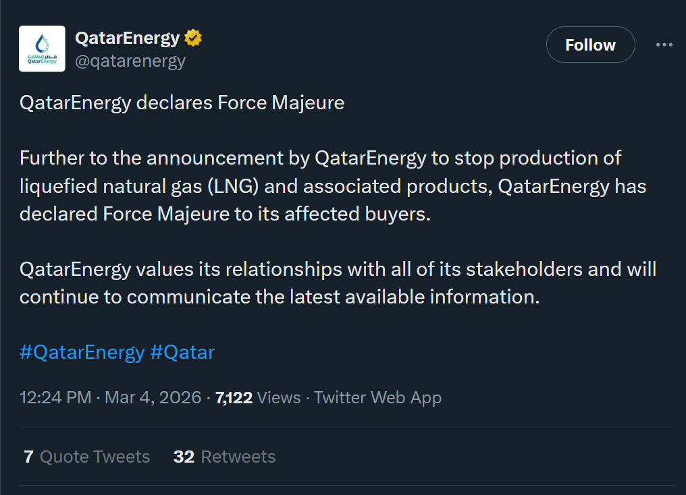The image size is (686, 495).
Task: Click the gold verified badge
Action: (194, 38)
